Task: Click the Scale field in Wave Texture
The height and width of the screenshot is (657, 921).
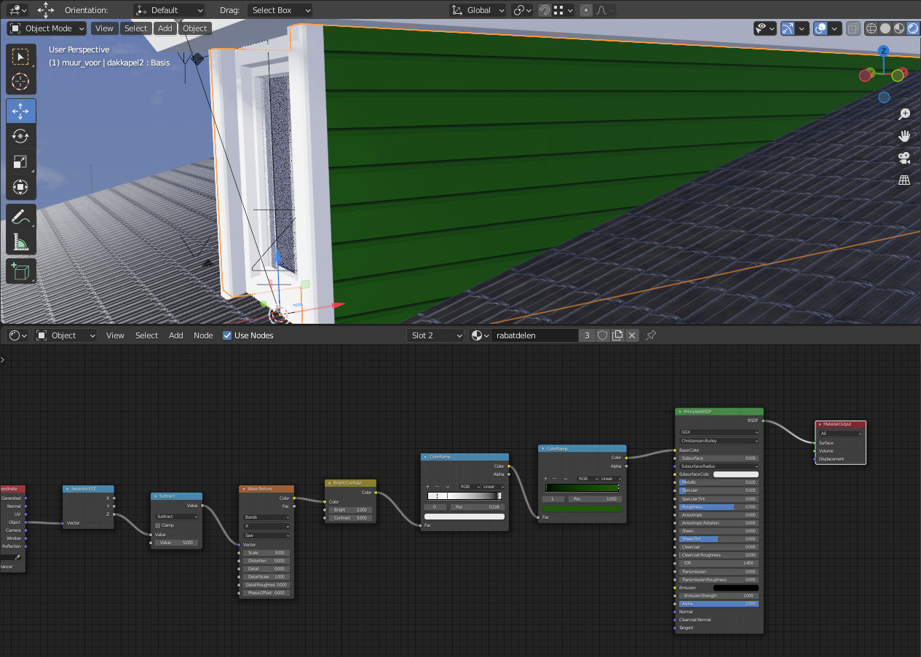Action: coord(266,553)
